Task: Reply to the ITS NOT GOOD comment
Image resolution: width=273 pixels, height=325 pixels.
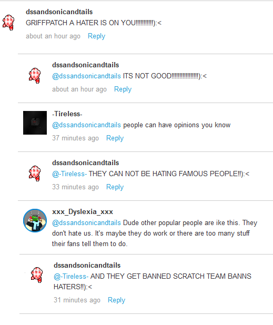Action: 123,89
